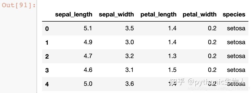Click setosa species cell in row 0

tap(236, 28)
